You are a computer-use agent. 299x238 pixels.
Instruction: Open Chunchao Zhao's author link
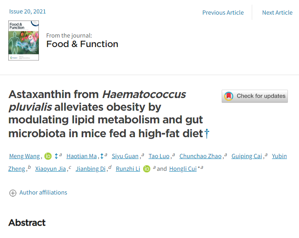[200, 156]
